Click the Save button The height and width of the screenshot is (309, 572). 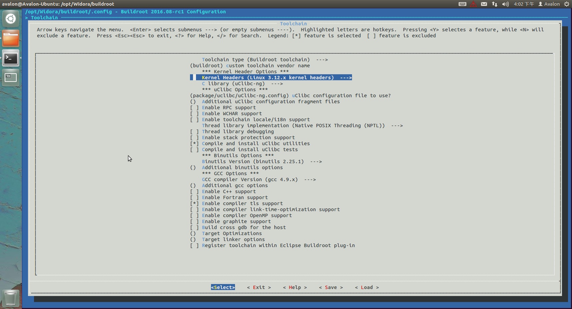click(x=331, y=287)
